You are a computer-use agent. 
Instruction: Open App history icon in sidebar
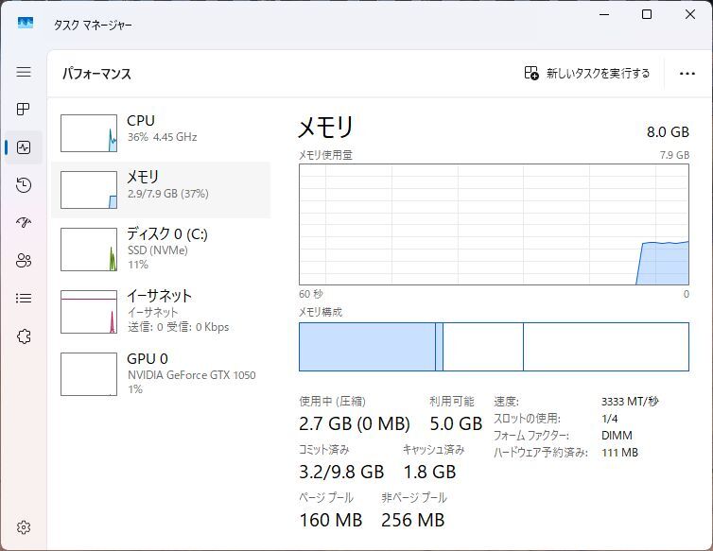pos(24,185)
